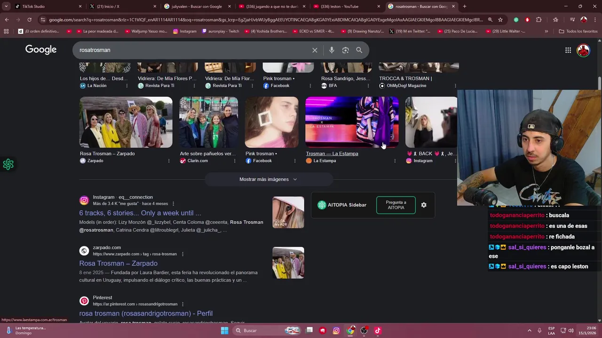Open the Instagram result side thumbnail
Screen dimensions: 602x338
pos(288,212)
